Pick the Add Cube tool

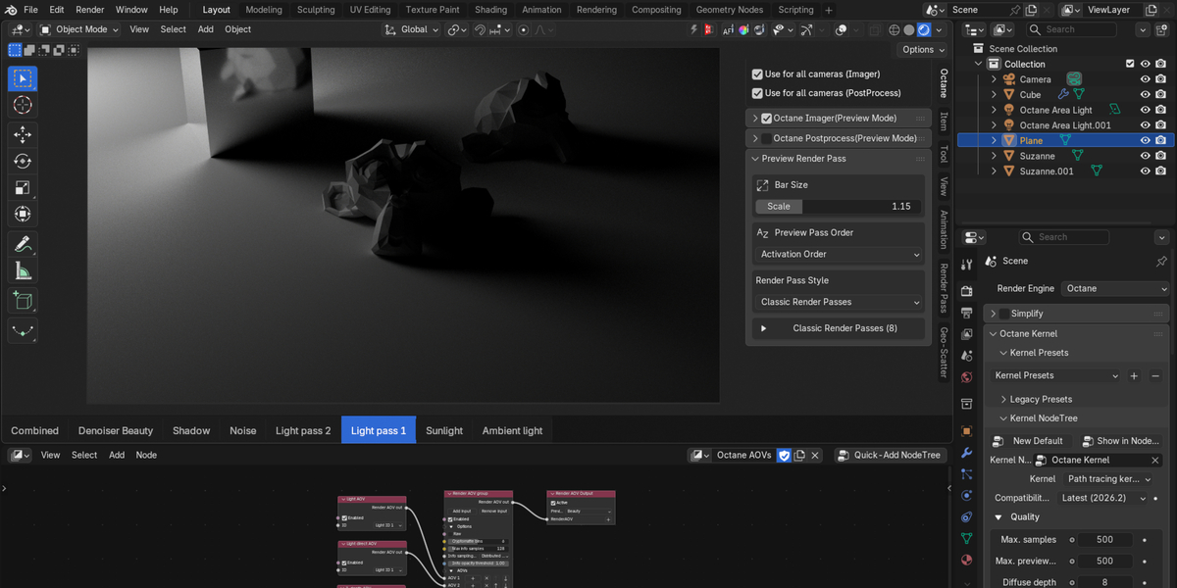tap(23, 301)
